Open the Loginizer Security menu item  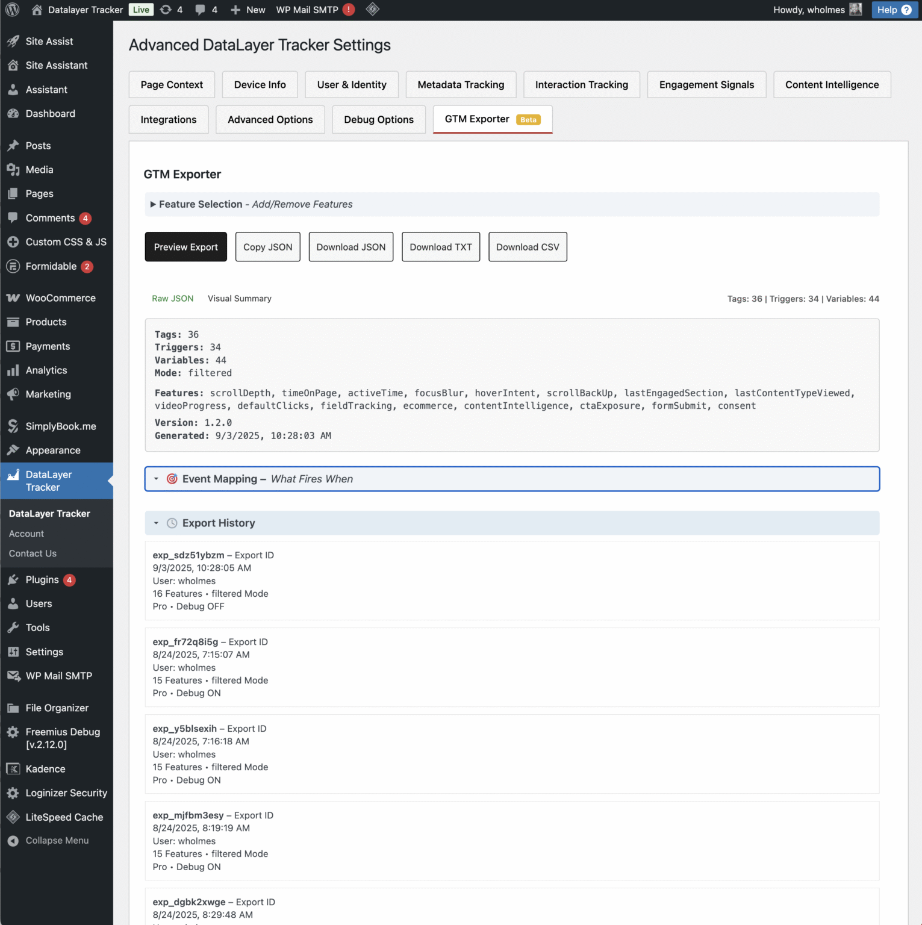[57, 793]
